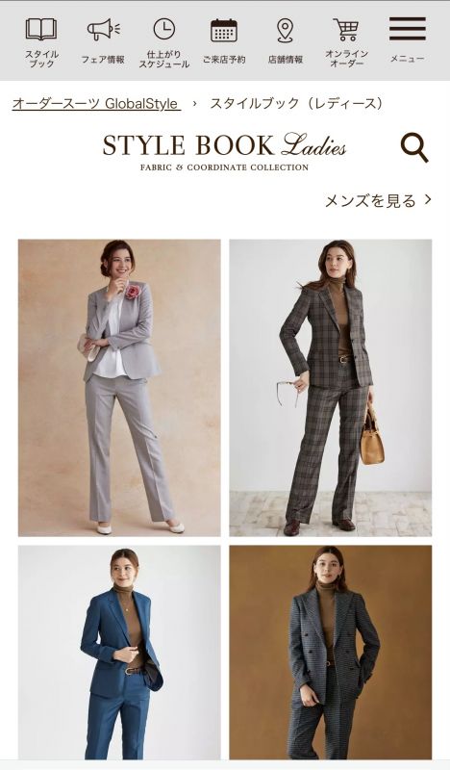Open the スタイルブック book icon

tap(41, 30)
